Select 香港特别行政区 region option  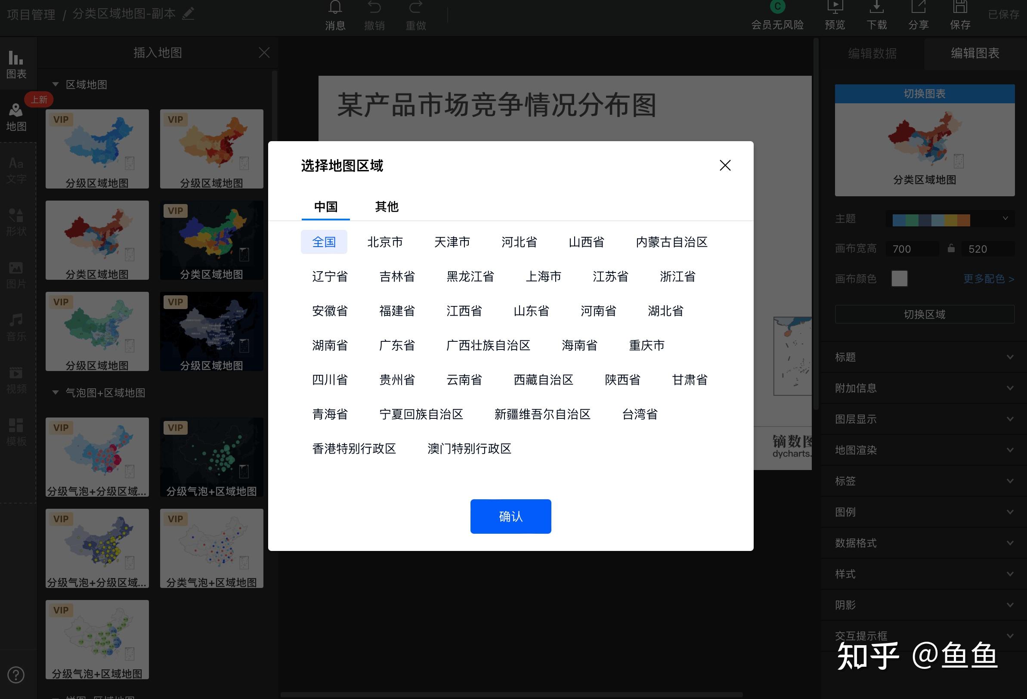coord(354,448)
